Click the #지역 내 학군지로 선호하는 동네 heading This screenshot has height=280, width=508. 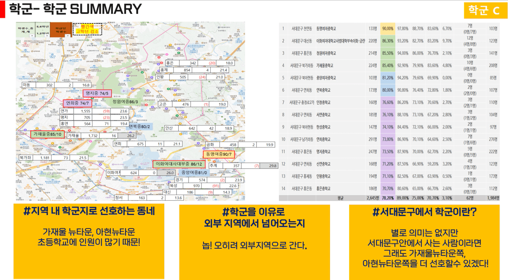(89, 211)
